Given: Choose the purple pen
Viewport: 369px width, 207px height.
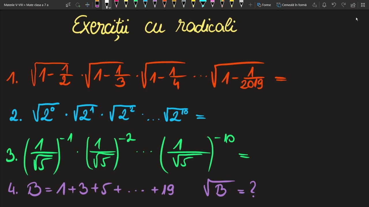Looking at the screenshot, I should pos(155,4).
